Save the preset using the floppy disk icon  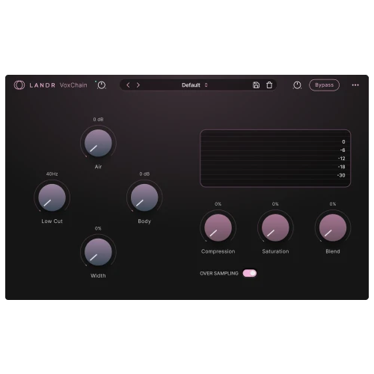click(x=256, y=85)
